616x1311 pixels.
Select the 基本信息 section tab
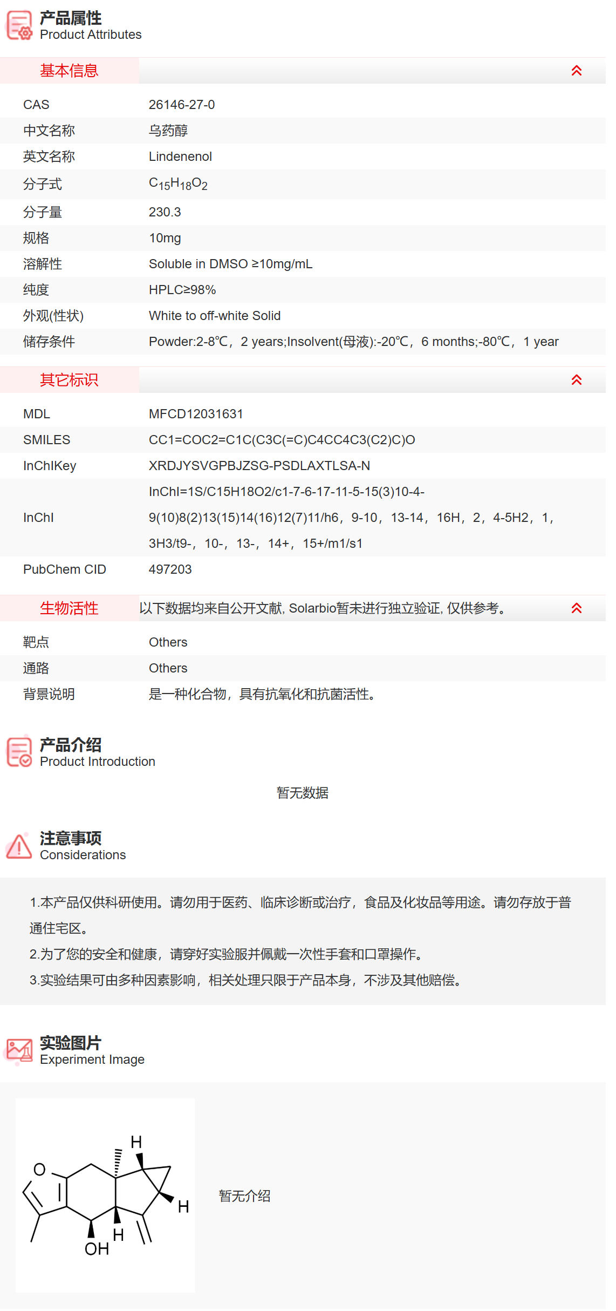[x=69, y=71]
